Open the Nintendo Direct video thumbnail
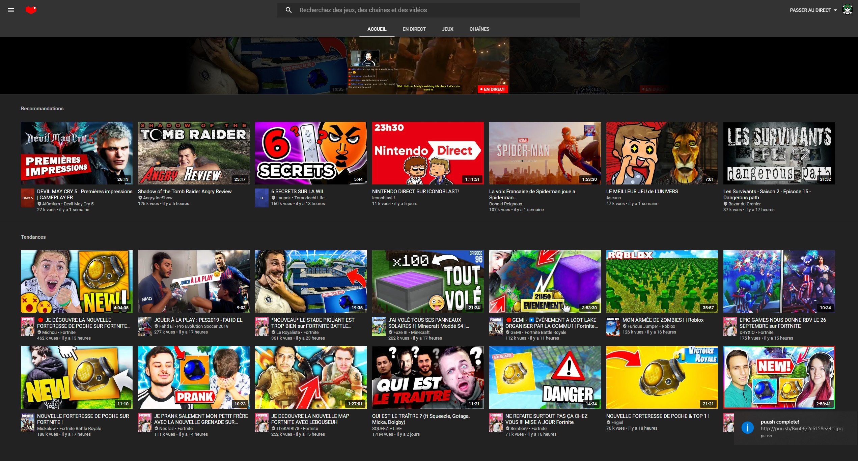This screenshot has width=858, height=461. coord(428,153)
